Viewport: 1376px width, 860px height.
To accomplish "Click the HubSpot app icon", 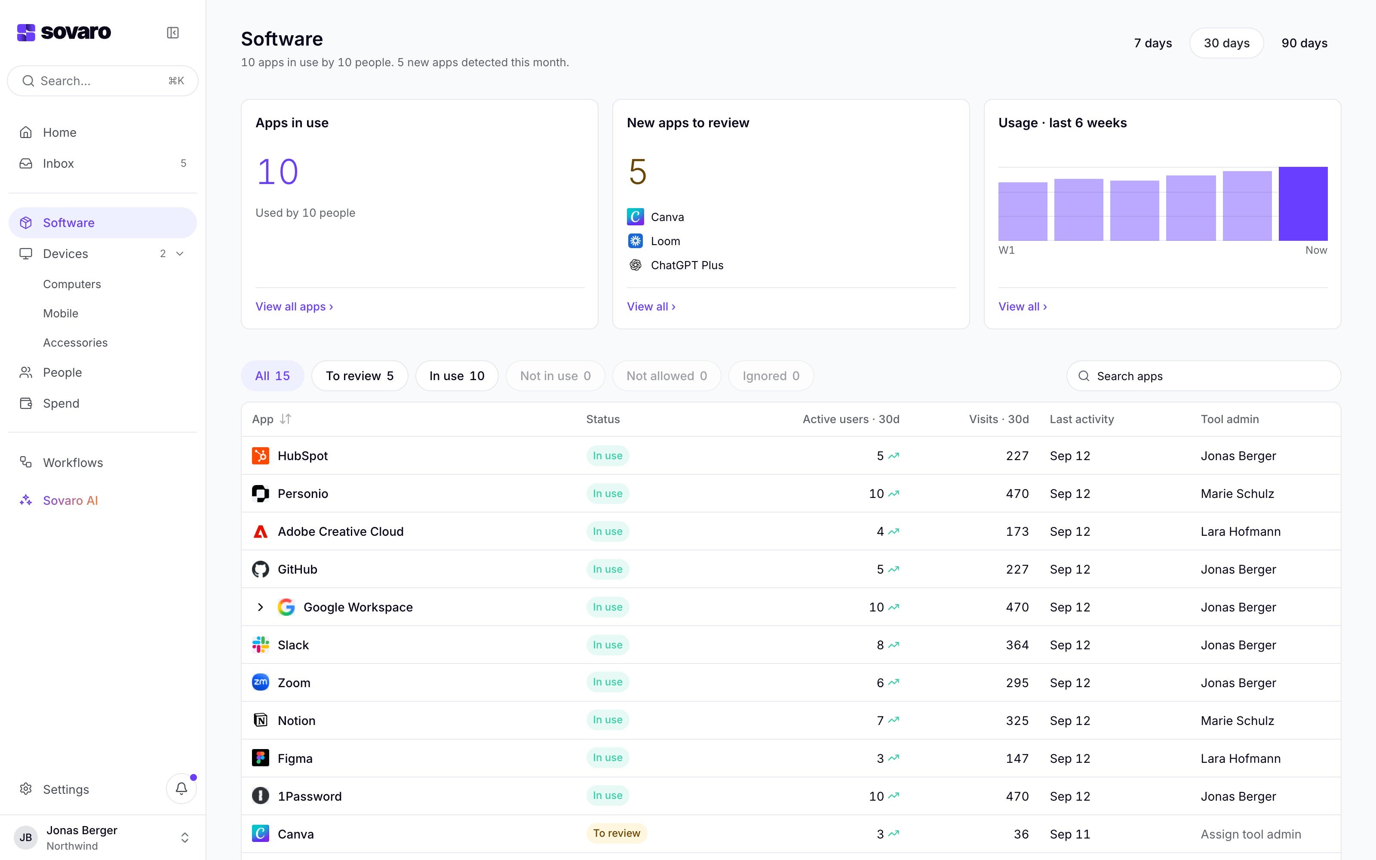I will click(261, 456).
